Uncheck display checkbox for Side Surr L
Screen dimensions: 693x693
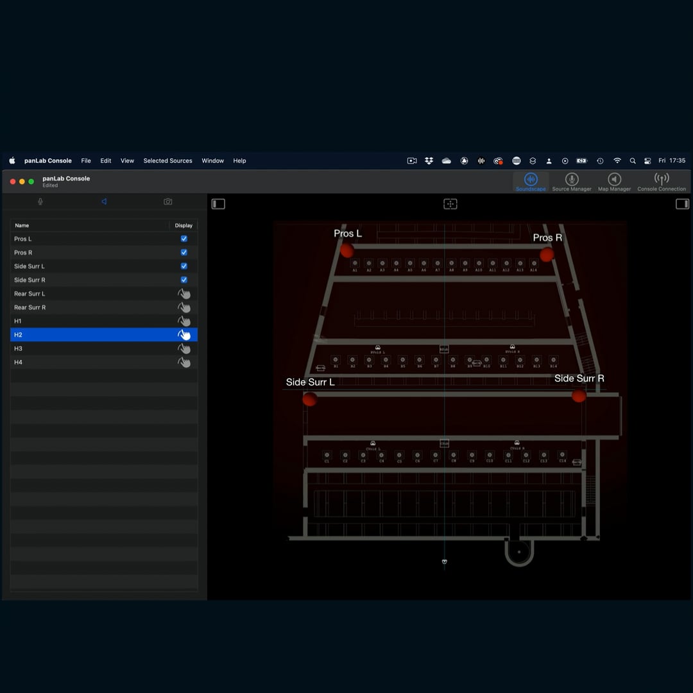pyautogui.click(x=184, y=266)
